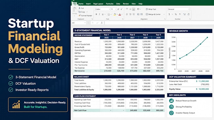Open the Calibri font name dropdown
Image resolution: width=214 pixels, height=120 pixels.
tap(110, 9)
